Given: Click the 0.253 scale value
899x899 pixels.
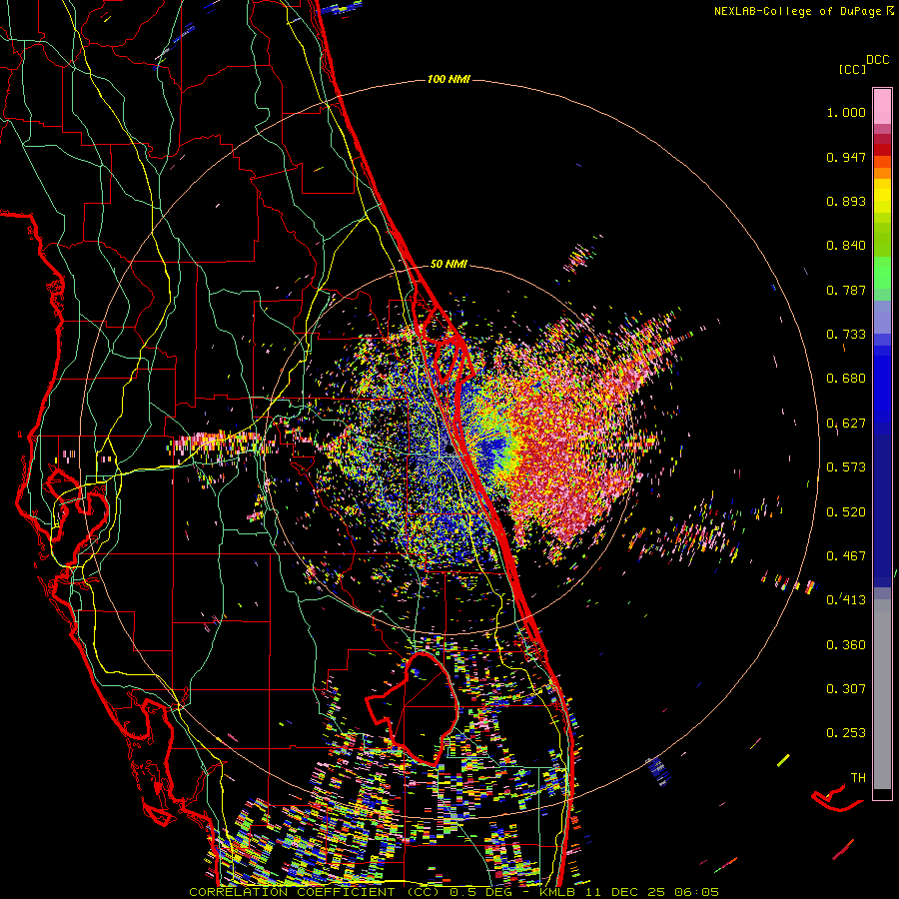Looking at the screenshot, I should [x=846, y=733].
